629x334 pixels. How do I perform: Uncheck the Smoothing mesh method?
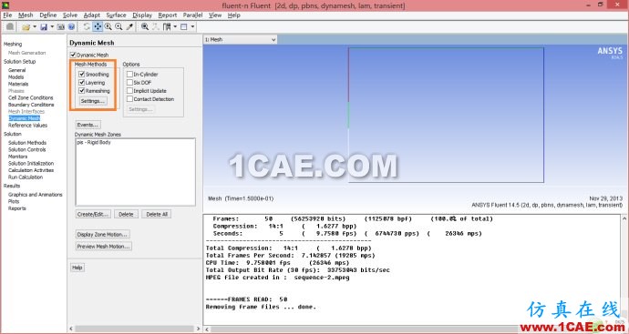pyautogui.click(x=82, y=74)
